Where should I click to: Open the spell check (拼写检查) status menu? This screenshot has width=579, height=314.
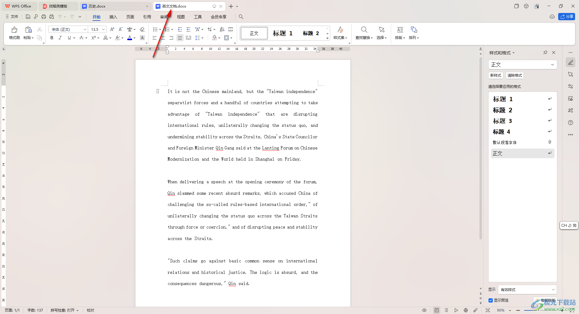(65, 310)
